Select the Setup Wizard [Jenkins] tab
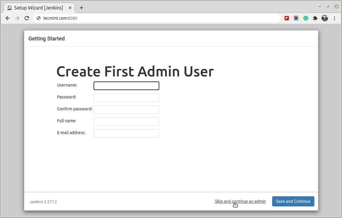 pyautogui.click(x=39, y=8)
